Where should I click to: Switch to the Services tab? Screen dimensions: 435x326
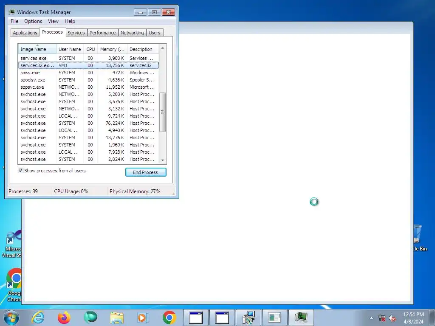[x=76, y=33]
